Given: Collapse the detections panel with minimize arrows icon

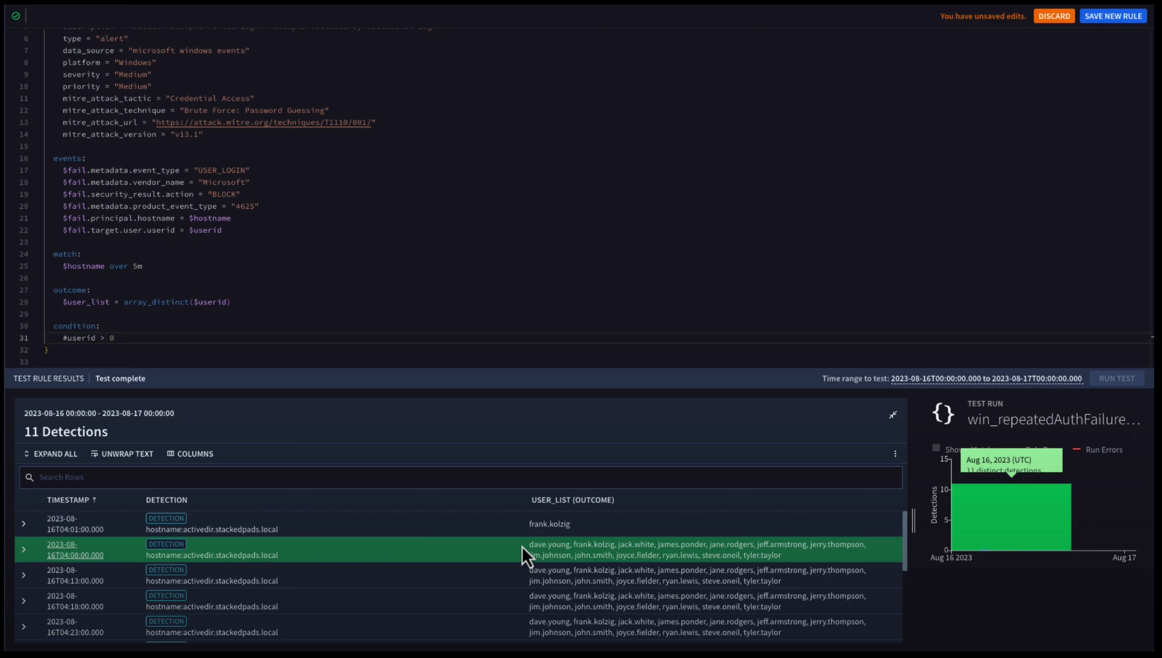Looking at the screenshot, I should (892, 415).
